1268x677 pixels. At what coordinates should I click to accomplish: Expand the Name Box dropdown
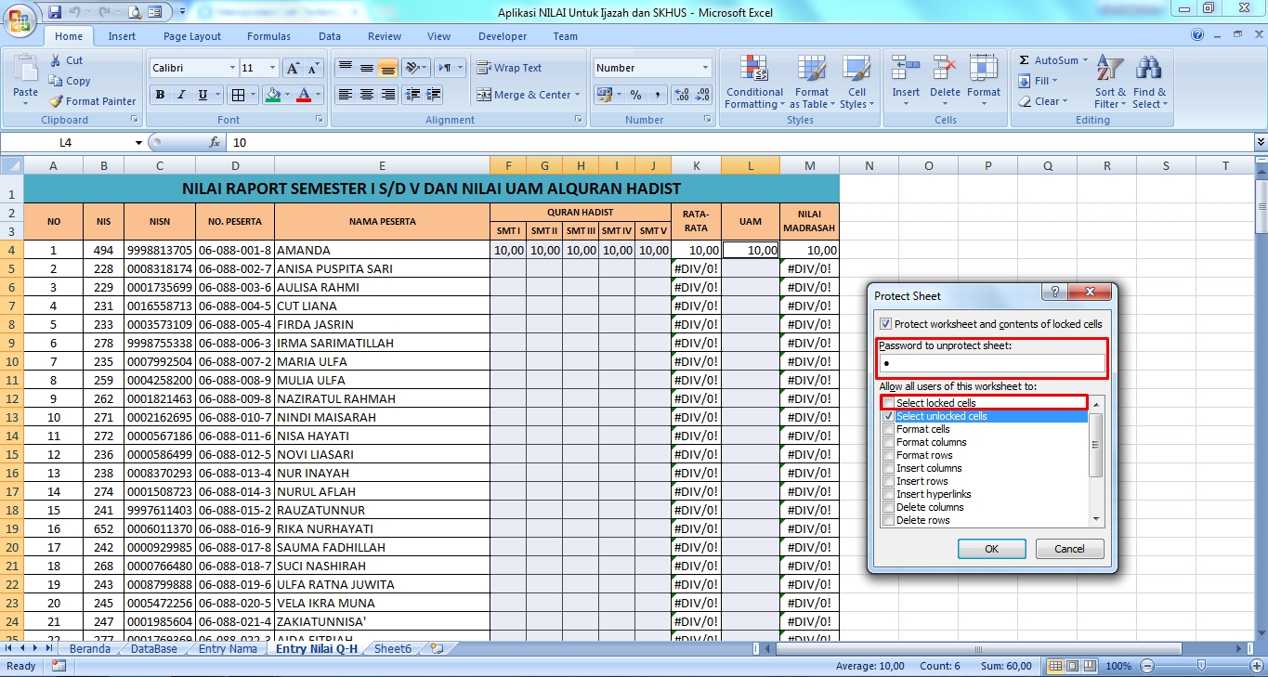[139, 143]
